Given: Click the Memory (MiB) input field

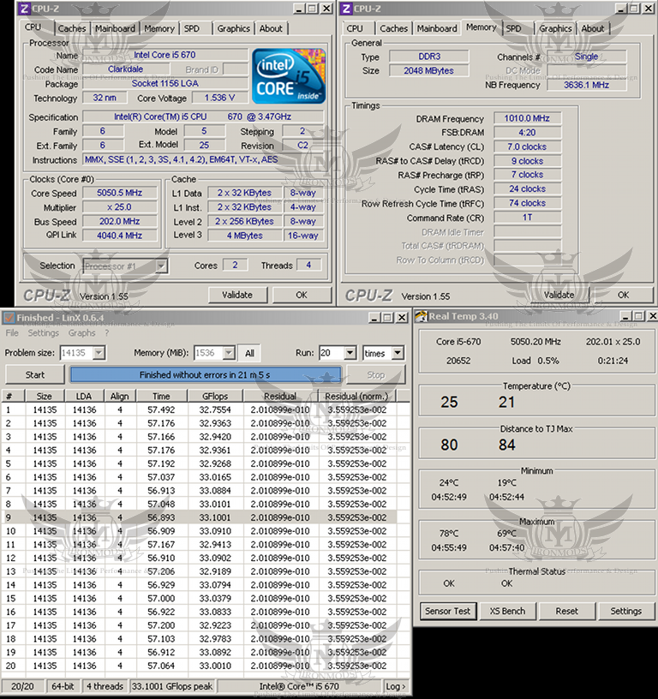Looking at the screenshot, I should (209, 353).
